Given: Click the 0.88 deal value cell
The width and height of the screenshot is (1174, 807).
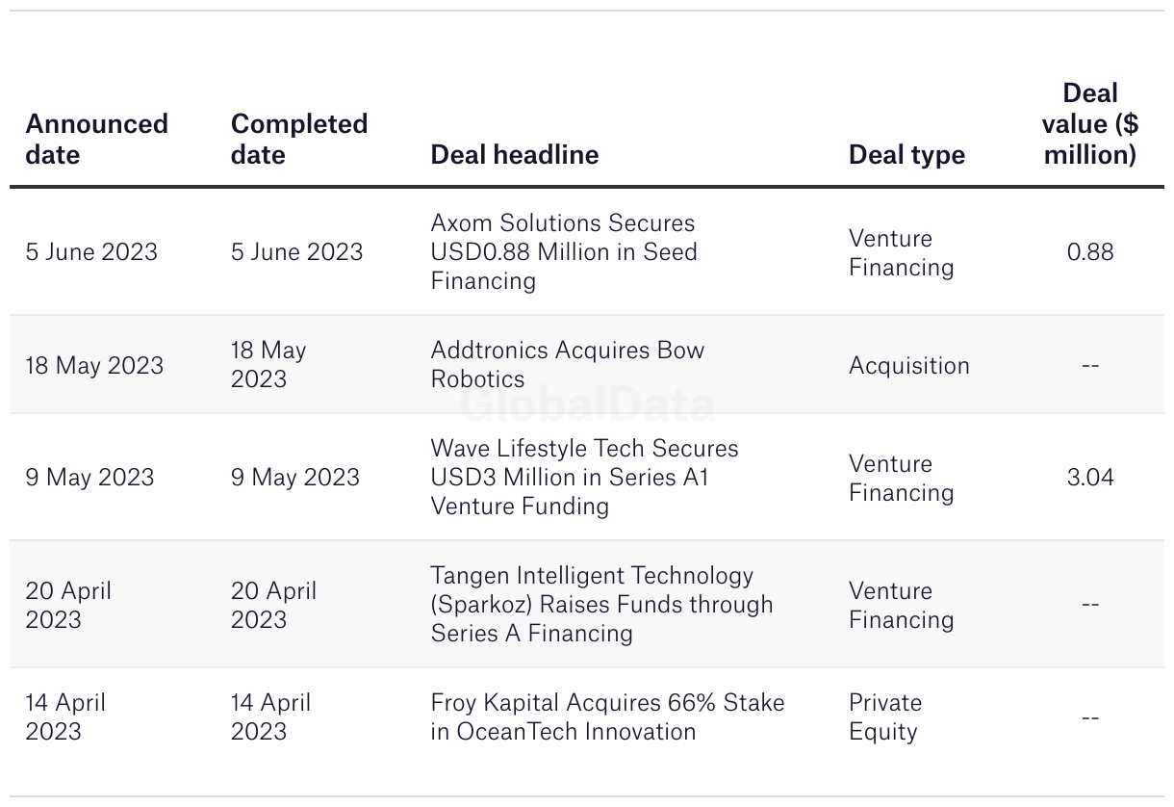Looking at the screenshot, I should (1090, 251).
